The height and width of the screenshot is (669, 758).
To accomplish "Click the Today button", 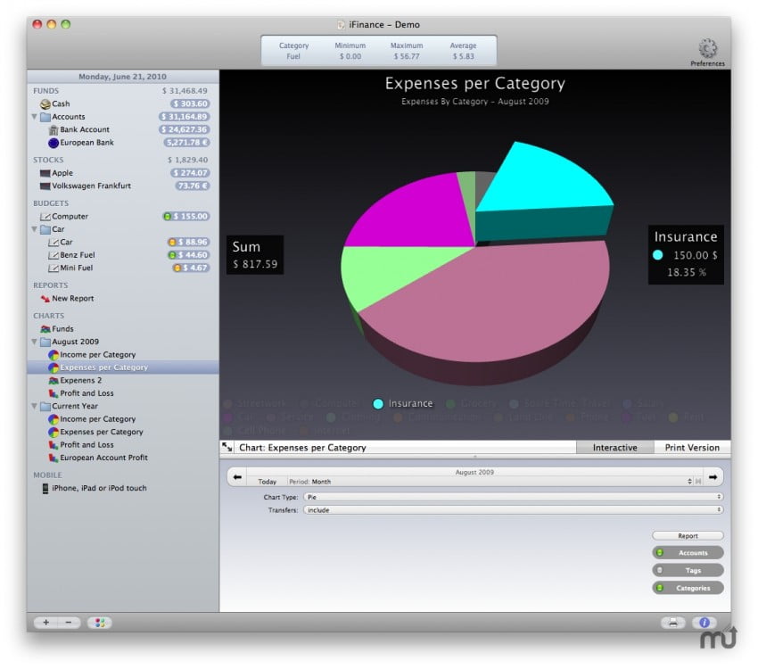I will tap(268, 482).
